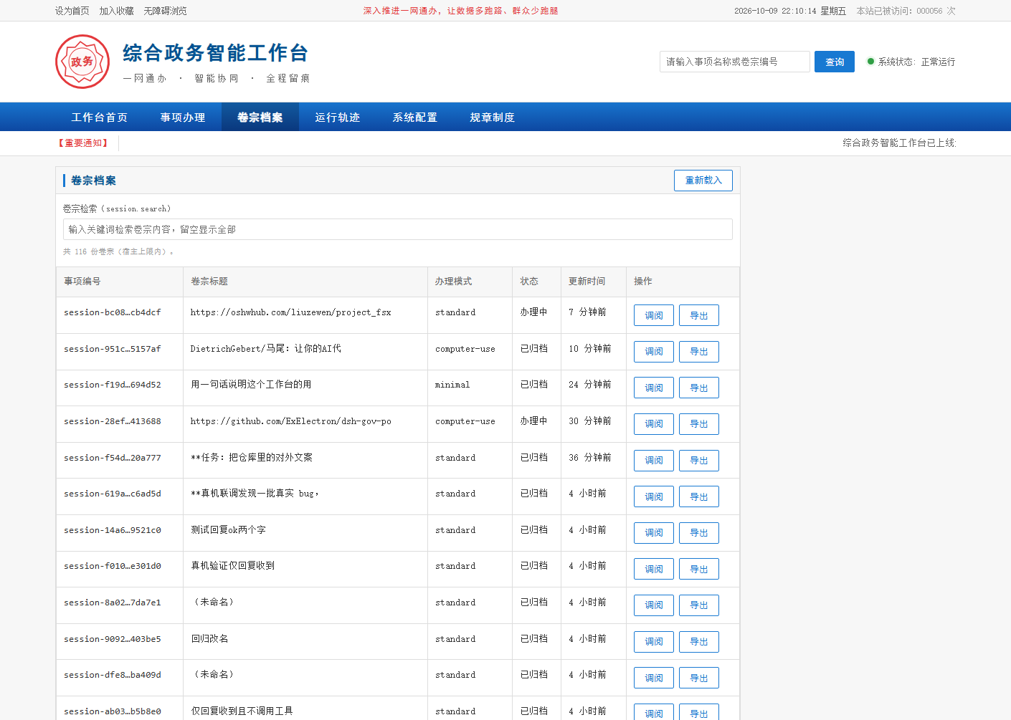Click 调阅 for session-bc08…cb4dcf

654,315
